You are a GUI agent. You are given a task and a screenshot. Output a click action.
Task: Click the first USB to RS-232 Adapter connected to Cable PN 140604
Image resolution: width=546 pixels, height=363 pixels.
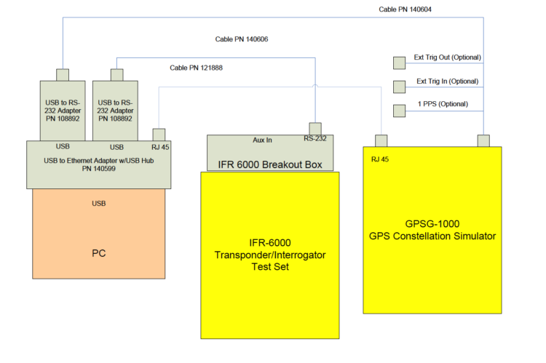coord(63,111)
